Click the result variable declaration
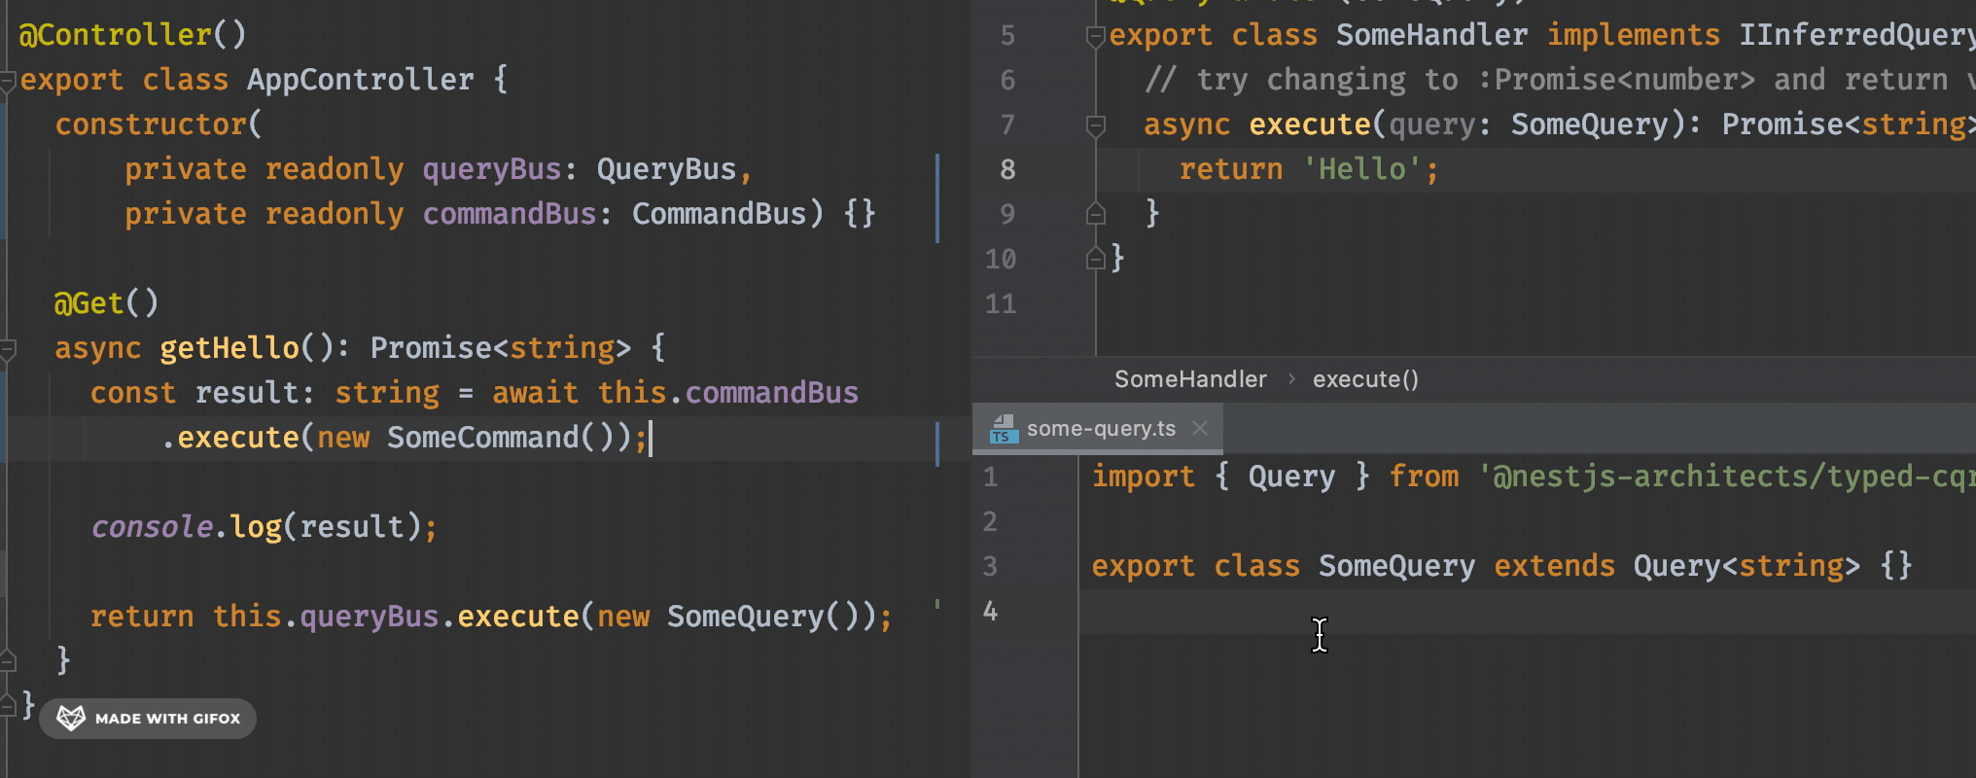The width and height of the screenshot is (1976, 778). pyautogui.click(x=247, y=393)
